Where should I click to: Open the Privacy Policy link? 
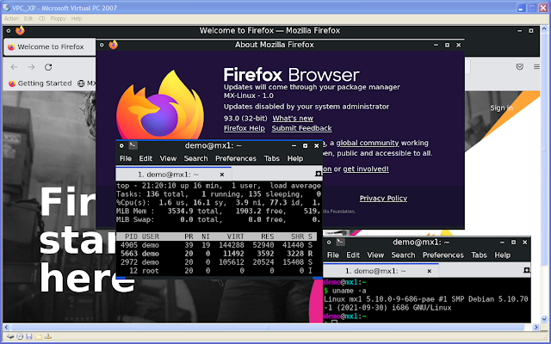tap(383, 199)
